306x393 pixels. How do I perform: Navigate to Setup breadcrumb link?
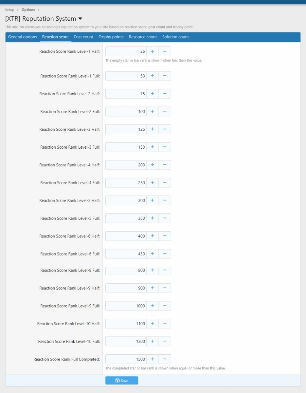click(9, 10)
